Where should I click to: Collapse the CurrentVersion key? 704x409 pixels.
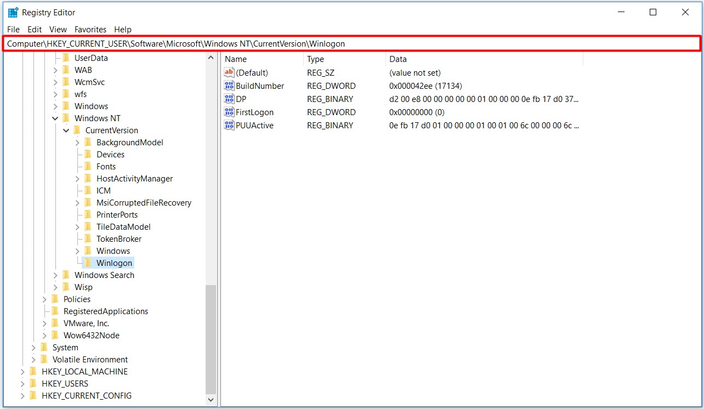[66, 130]
